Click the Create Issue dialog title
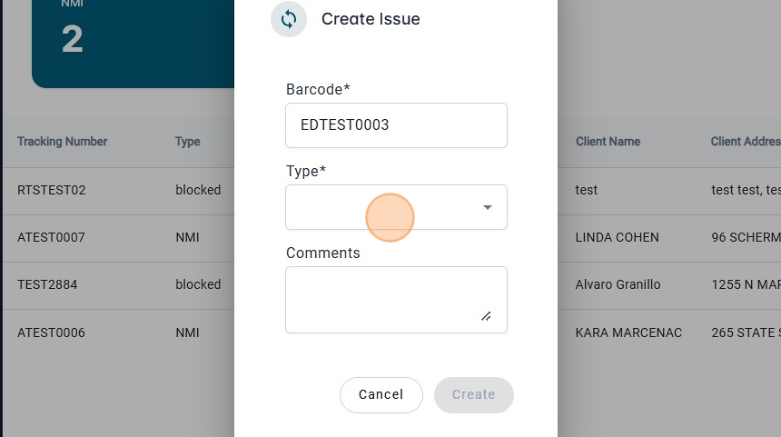 point(371,19)
